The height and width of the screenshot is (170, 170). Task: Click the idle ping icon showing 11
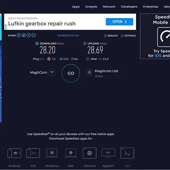(49, 59)
